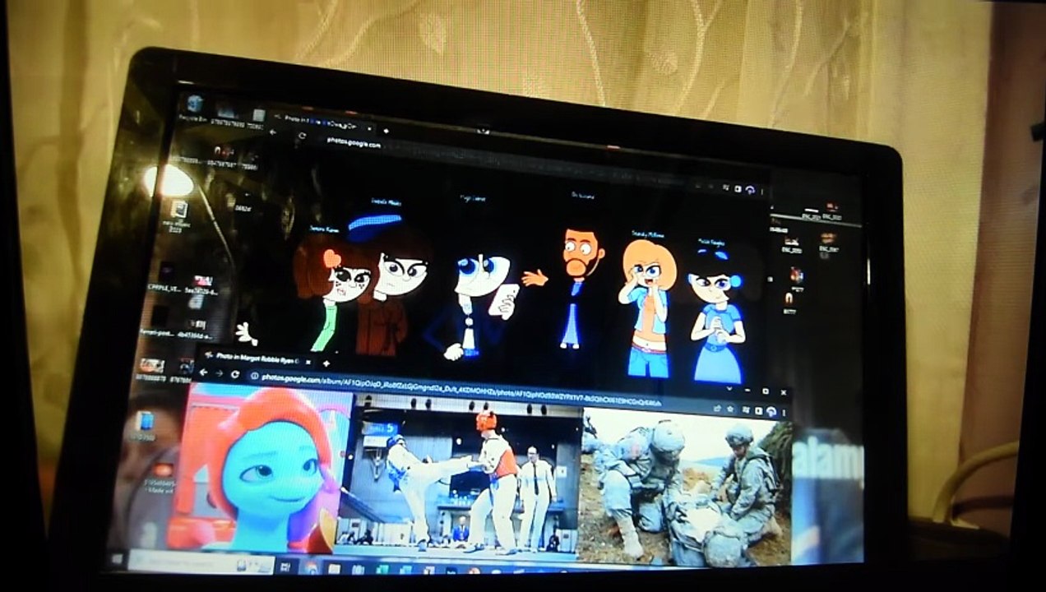Go back in front Chrome window
Screen dimensions: 1046x592
[x=203, y=372]
